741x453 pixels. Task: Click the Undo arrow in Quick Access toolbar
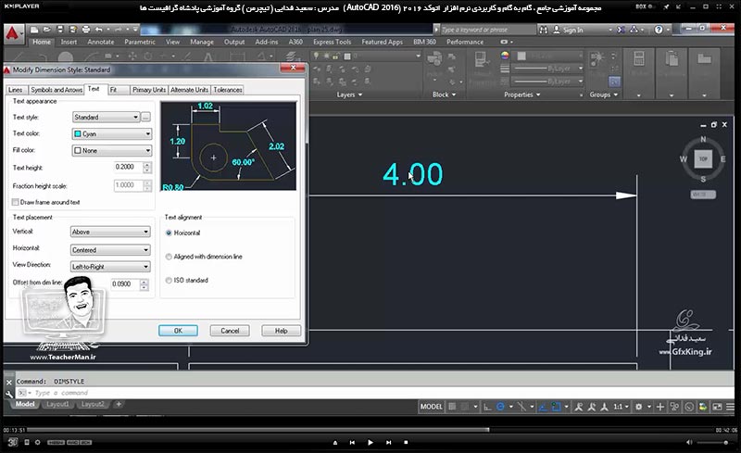coord(99,30)
